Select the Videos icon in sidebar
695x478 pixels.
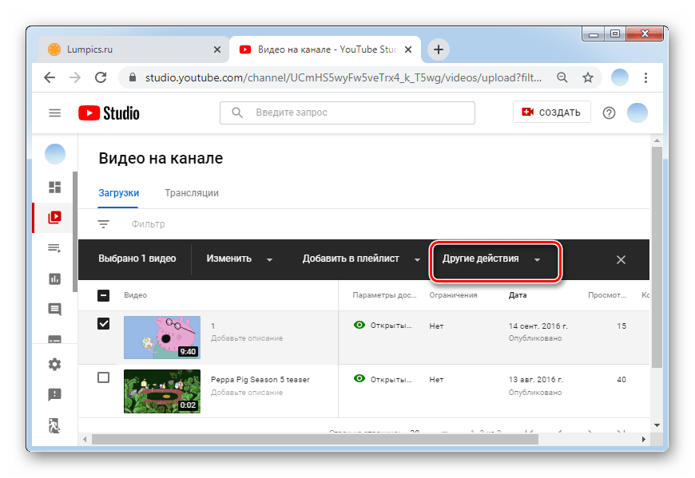(x=55, y=217)
